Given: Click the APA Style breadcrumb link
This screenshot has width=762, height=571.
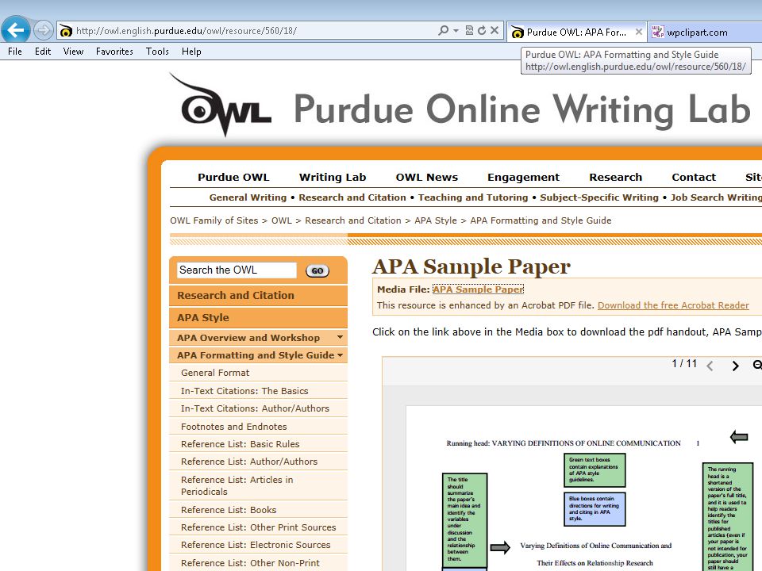Looking at the screenshot, I should pyautogui.click(x=436, y=220).
